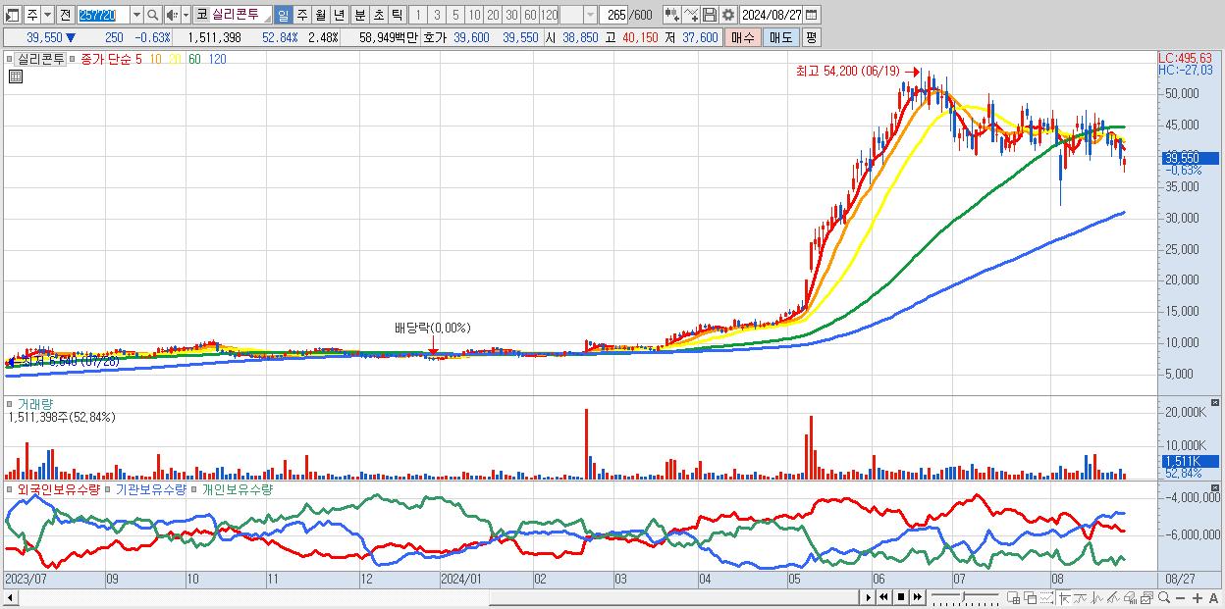Click the 10 interval button
Image resolution: width=1225 pixels, height=609 pixels.
tap(474, 15)
